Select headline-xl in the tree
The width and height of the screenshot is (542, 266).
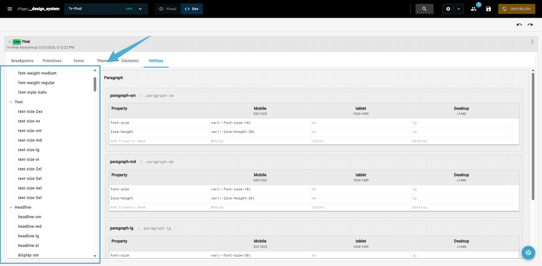click(x=29, y=246)
